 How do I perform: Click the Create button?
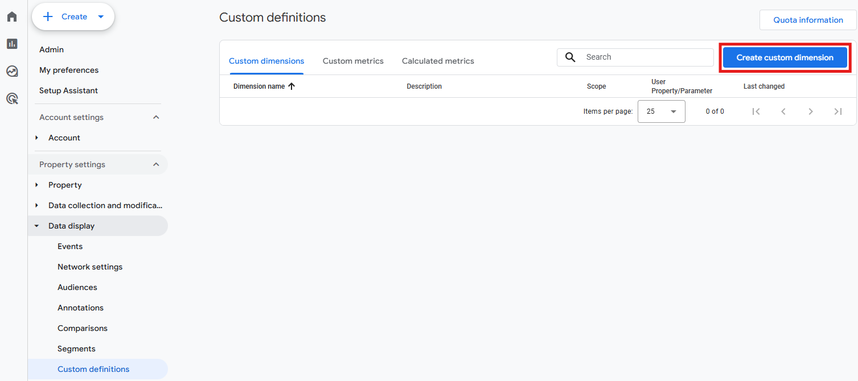(x=73, y=16)
